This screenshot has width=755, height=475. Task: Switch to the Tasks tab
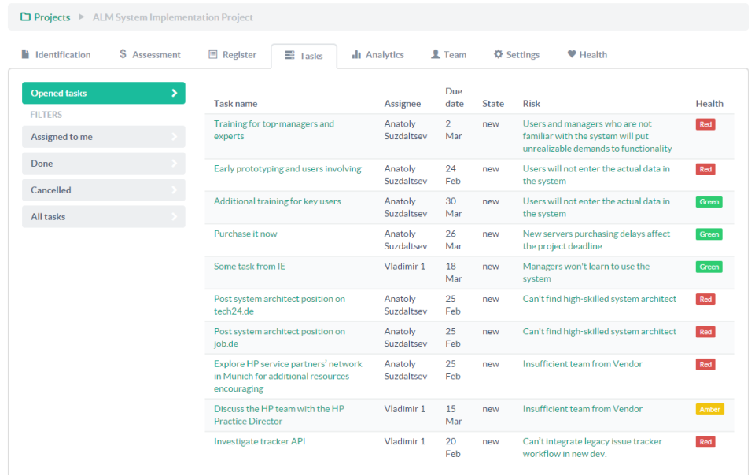click(x=304, y=56)
